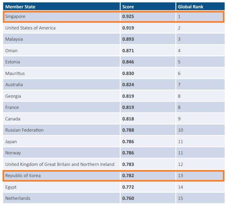Click Republic of Korea's score 0.782

click(128, 175)
